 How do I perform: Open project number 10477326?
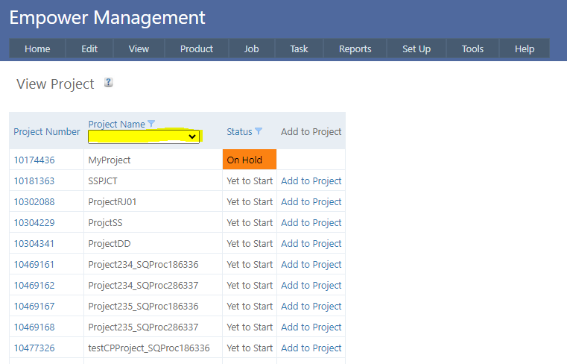tap(34, 348)
